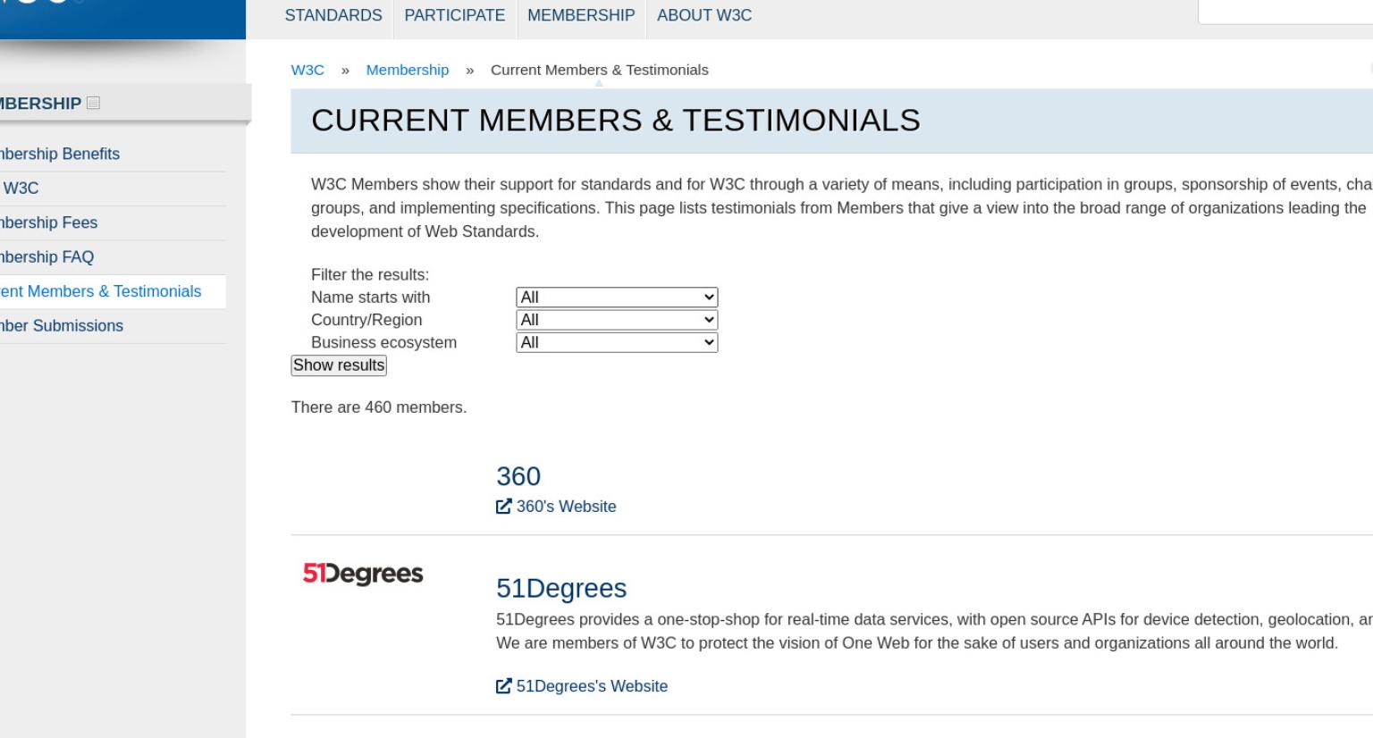The height and width of the screenshot is (738, 1373).
Task: Open the Country/Region dropdown
Action: point(617,320)
